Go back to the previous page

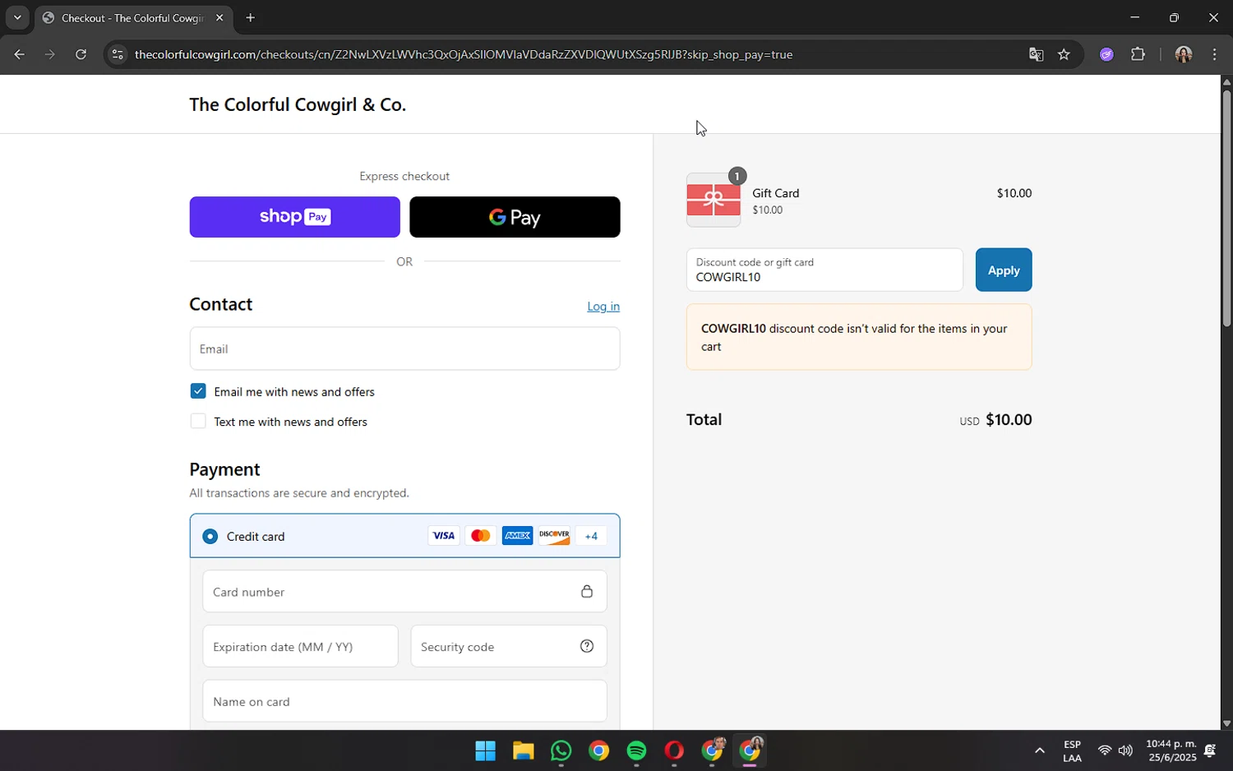tap(19, 54)
